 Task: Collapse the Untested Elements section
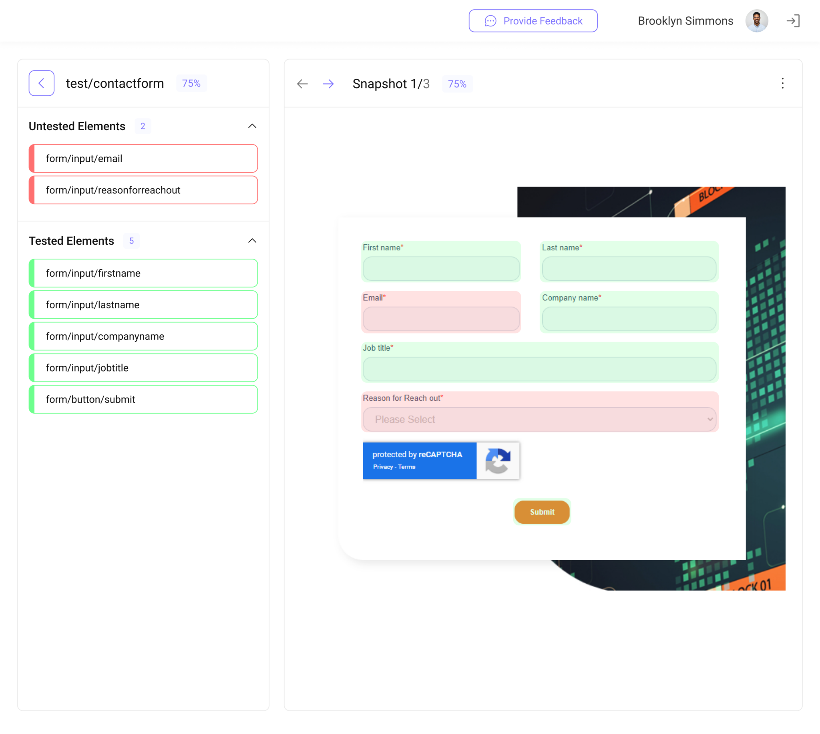[x=252, y=126]
